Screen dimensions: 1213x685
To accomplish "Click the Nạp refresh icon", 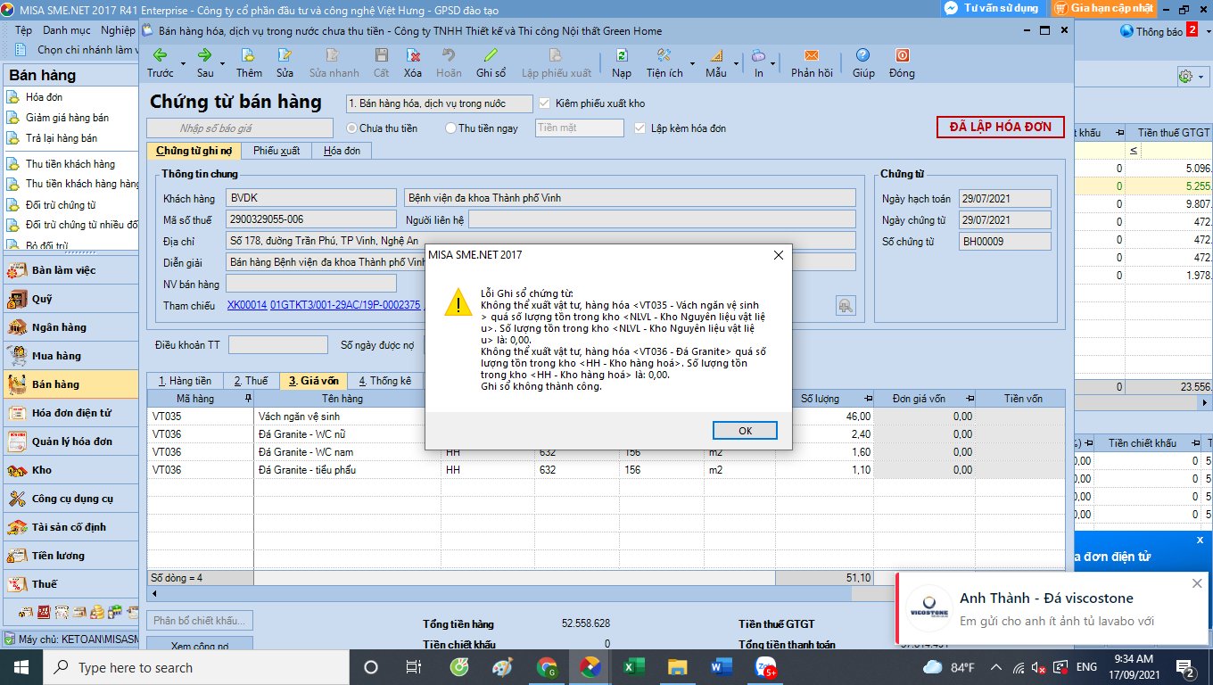I will [622, 55].
